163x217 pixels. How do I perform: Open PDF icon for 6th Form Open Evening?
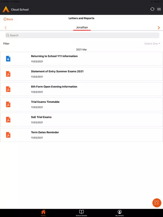click(x=8, y=89)
